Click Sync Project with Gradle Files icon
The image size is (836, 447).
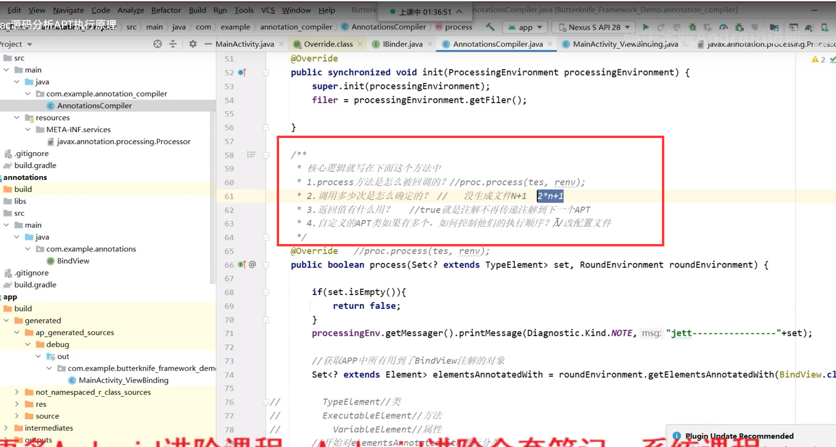[809, 27]
